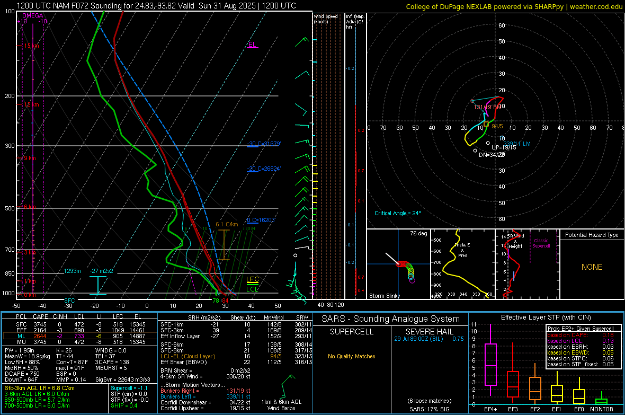
Task: Click the LCL-EL (Cloud Layer) shear row
Action: point(236,356)
